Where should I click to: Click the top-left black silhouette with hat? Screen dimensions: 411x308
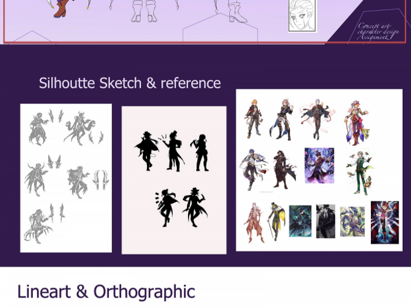[x=146, y=151]
